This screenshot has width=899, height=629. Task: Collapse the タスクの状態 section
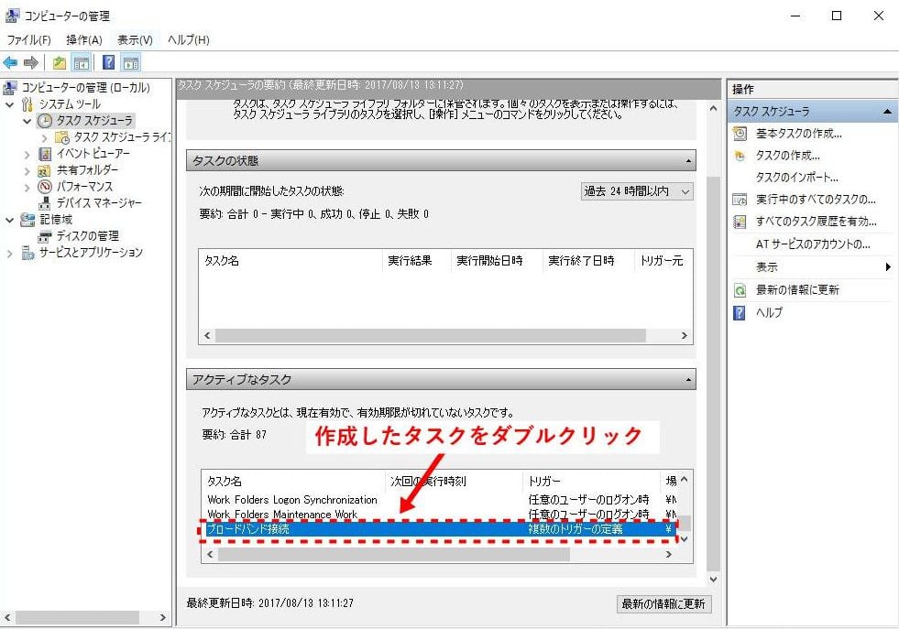click(x=687, y=161)
